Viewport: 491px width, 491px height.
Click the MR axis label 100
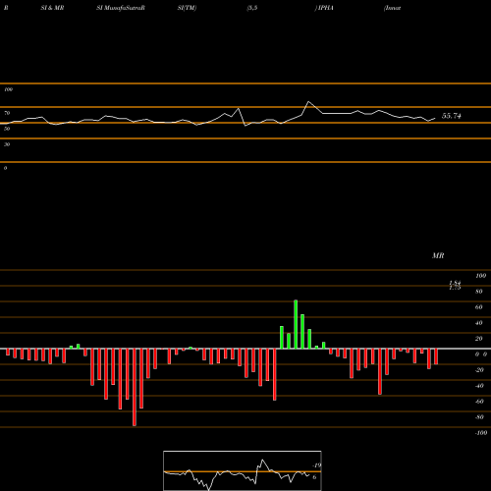coord(480,276)
